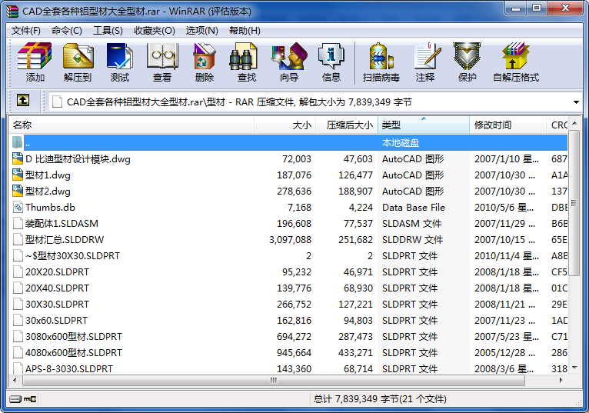
Task: Select file 30x60.SLDPRT
Action: pos(56,321)
